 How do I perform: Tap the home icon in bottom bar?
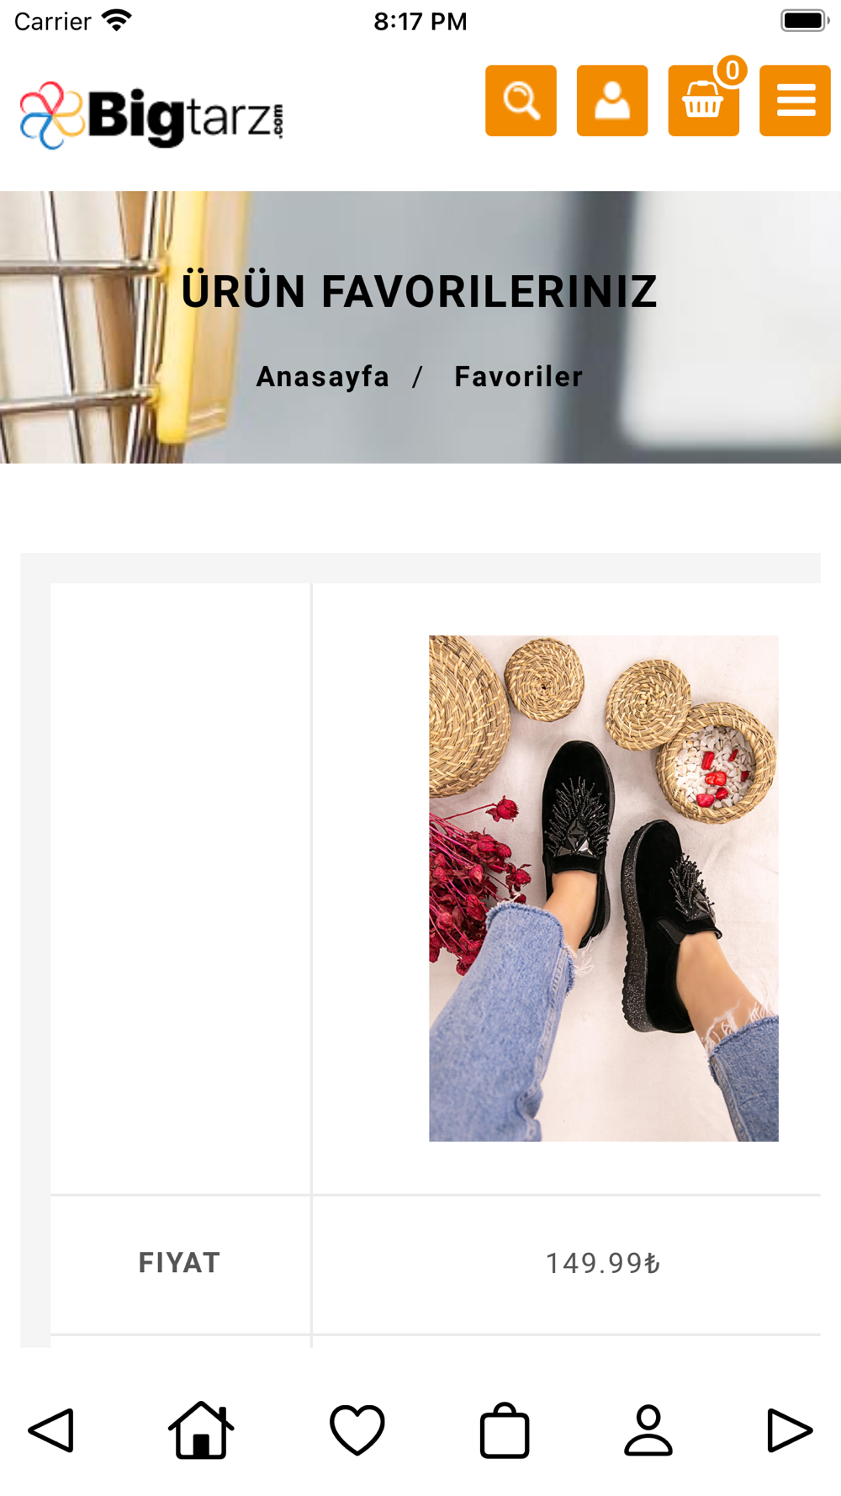click(201, 1429)
